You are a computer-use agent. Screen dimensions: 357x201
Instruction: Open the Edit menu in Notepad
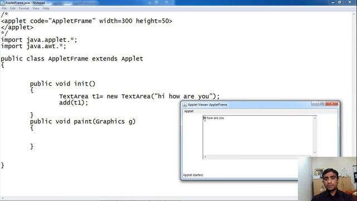coord(12,8)
